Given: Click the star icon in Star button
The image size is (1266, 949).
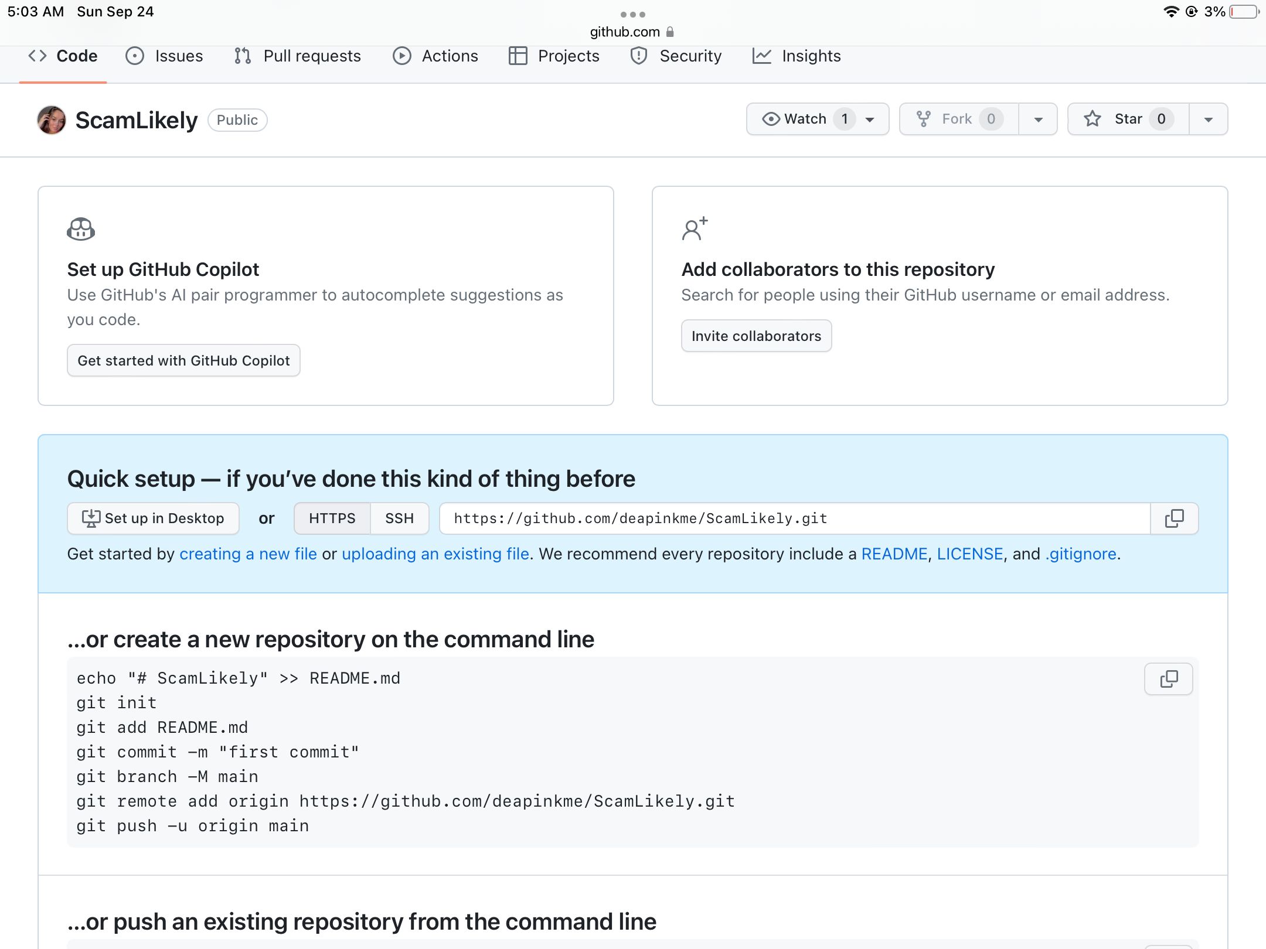Looking at the screenshot, I should coord(1093,119).
